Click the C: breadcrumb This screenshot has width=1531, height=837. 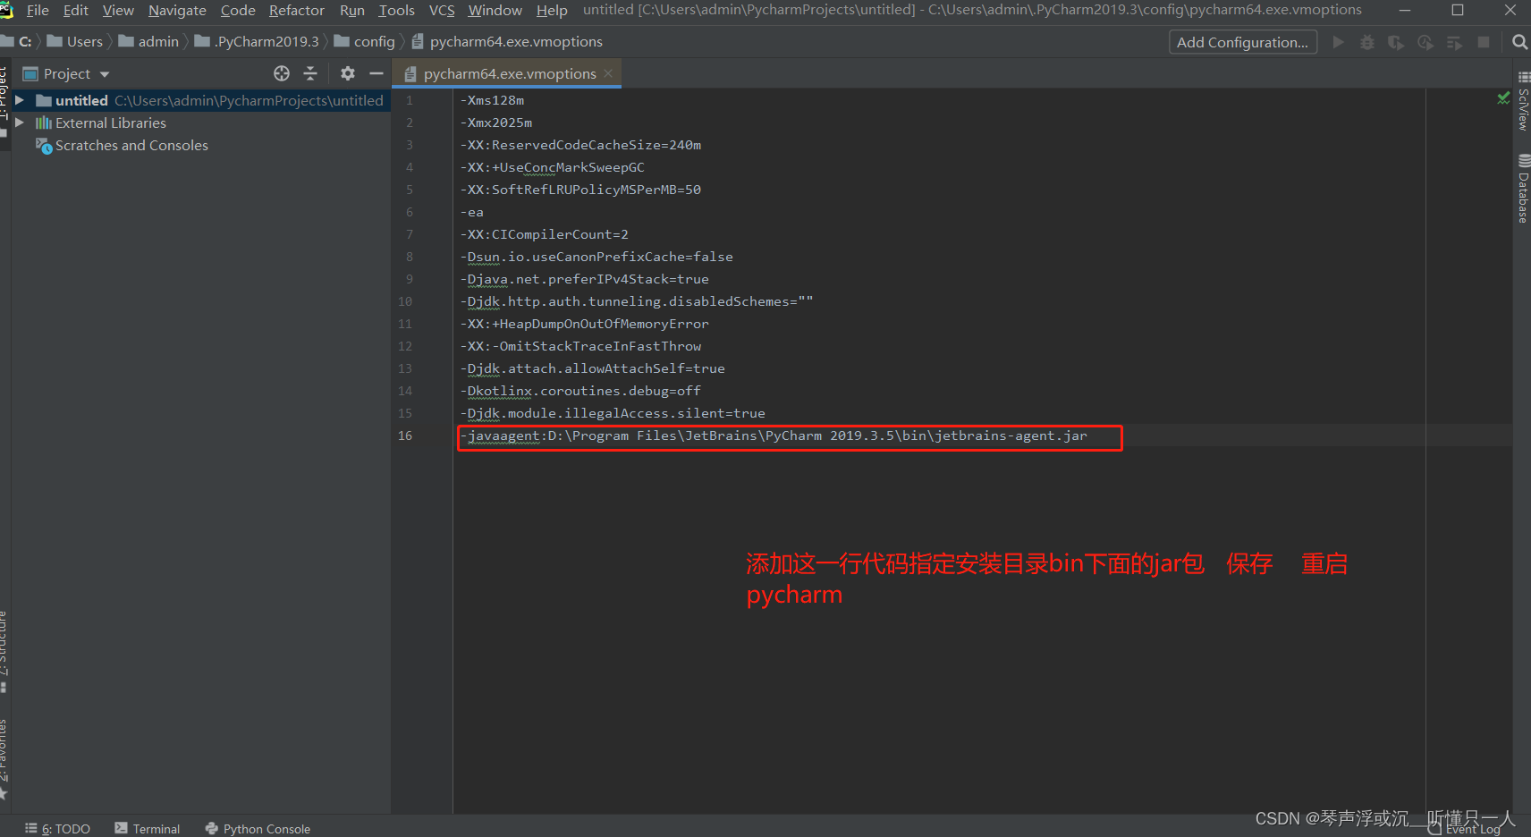pos(25,41)
